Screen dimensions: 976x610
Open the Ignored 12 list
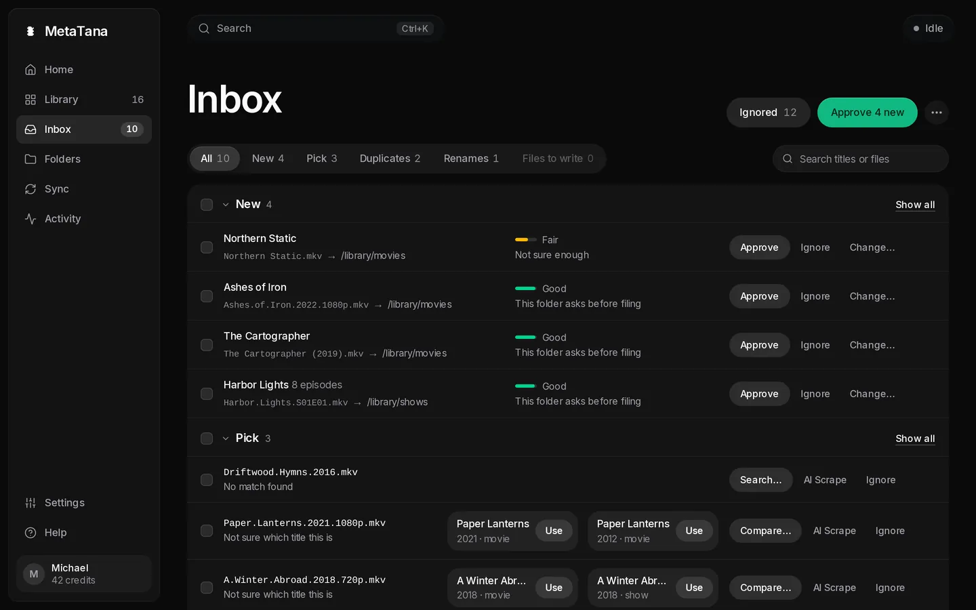tap(768, 113)
